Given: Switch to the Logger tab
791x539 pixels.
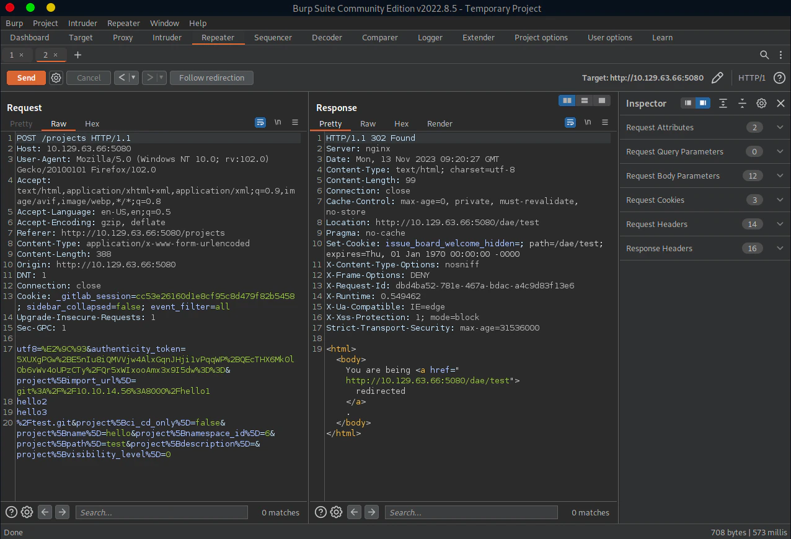Looking at the screenshot, I should 430,37.
